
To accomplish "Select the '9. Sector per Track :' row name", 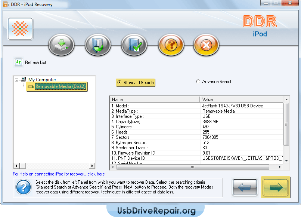I will point(130,148).
